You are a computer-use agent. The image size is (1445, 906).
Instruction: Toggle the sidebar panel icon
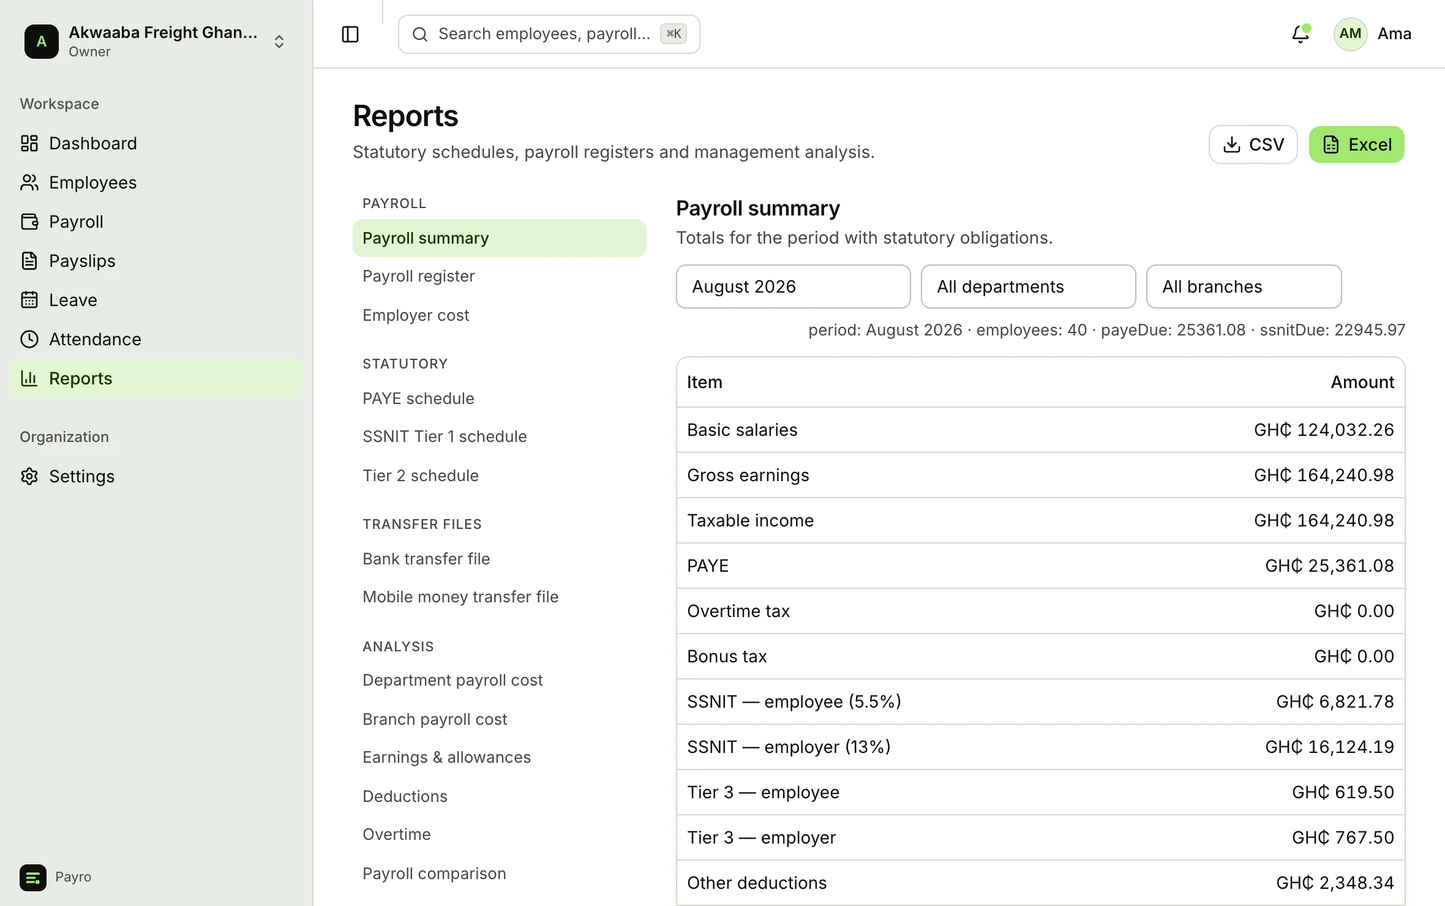tap(350, 34)
